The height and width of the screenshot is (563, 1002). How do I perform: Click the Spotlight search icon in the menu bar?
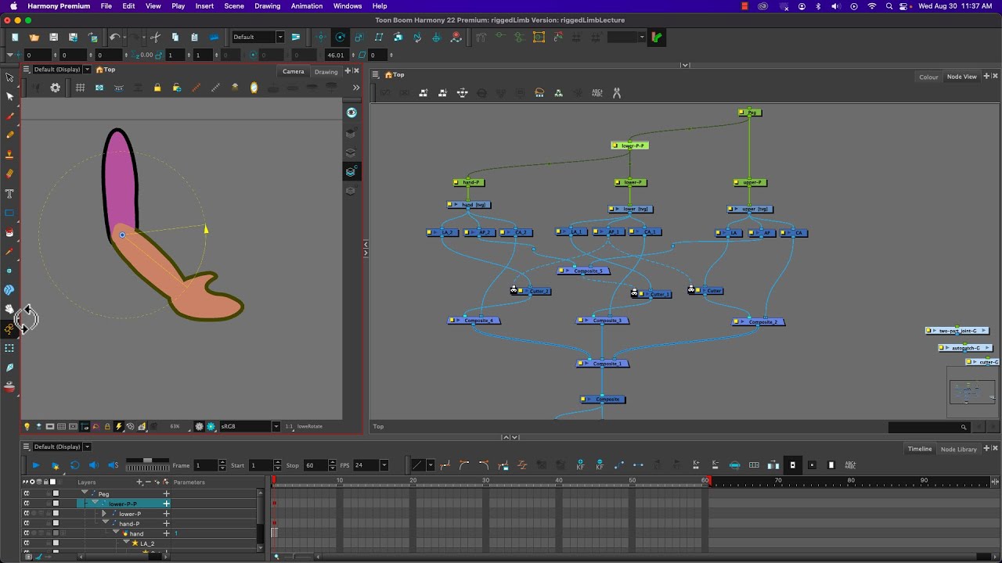click(889, 5)
